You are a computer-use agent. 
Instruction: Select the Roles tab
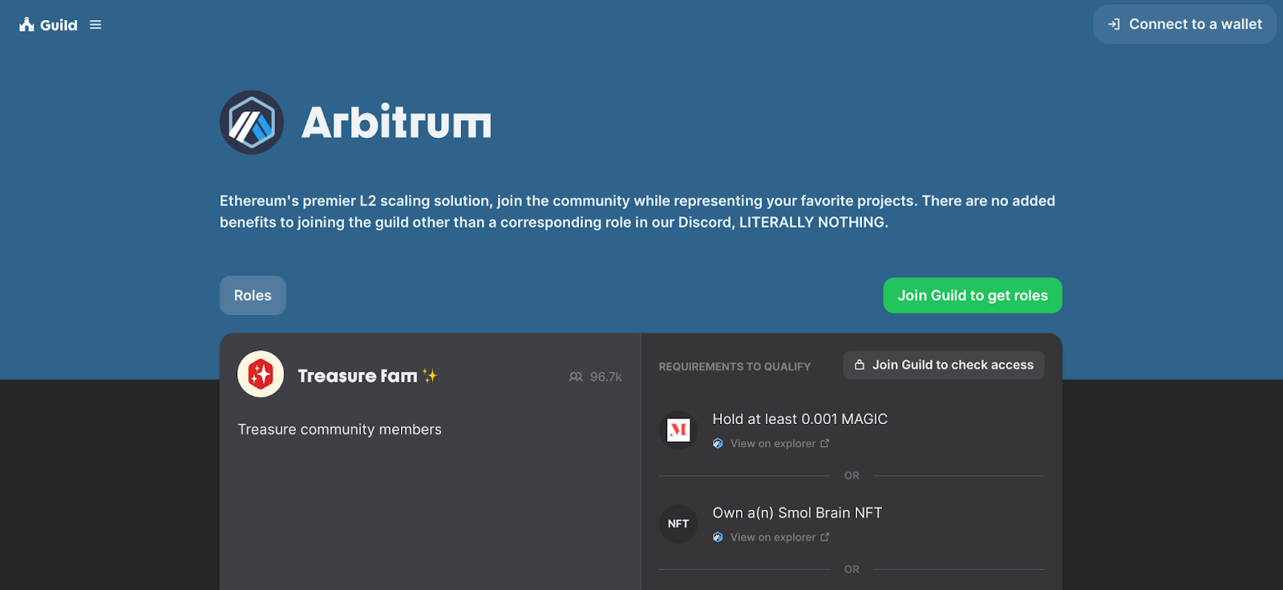253,295
